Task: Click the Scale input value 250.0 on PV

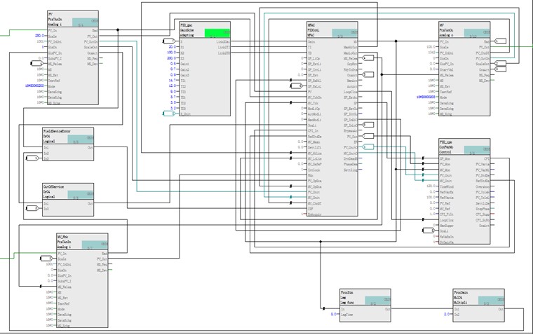Action: (39, 36)
